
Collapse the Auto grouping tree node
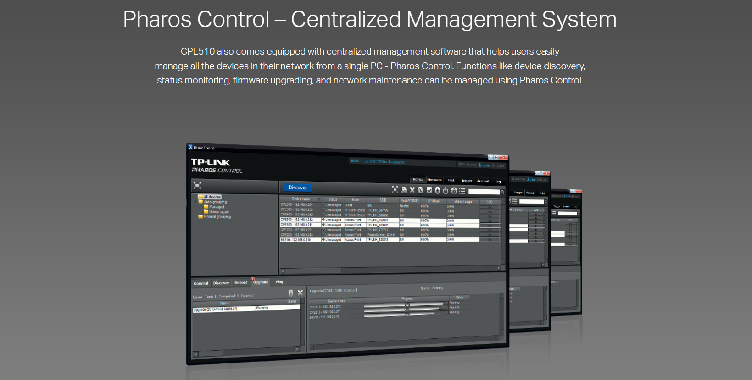196,202
